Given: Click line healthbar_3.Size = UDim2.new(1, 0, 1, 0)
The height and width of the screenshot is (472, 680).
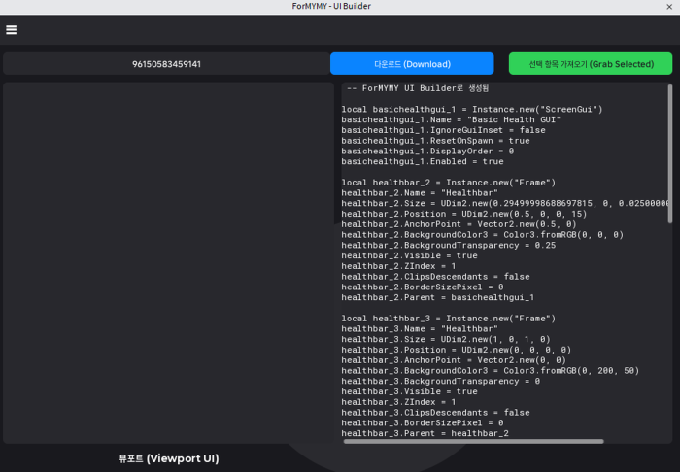Looking at the screenshot, I should coord(446,339).
